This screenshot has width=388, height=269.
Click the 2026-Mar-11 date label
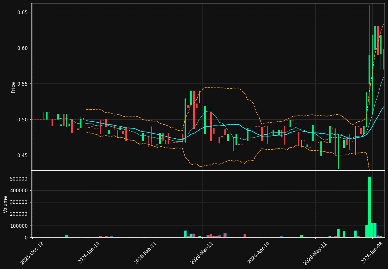click(202, 253)
